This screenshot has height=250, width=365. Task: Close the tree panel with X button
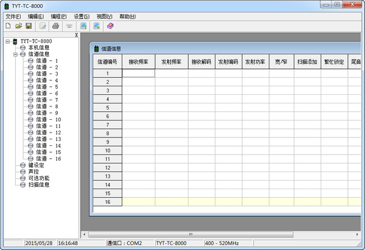[x=76, y=35]
